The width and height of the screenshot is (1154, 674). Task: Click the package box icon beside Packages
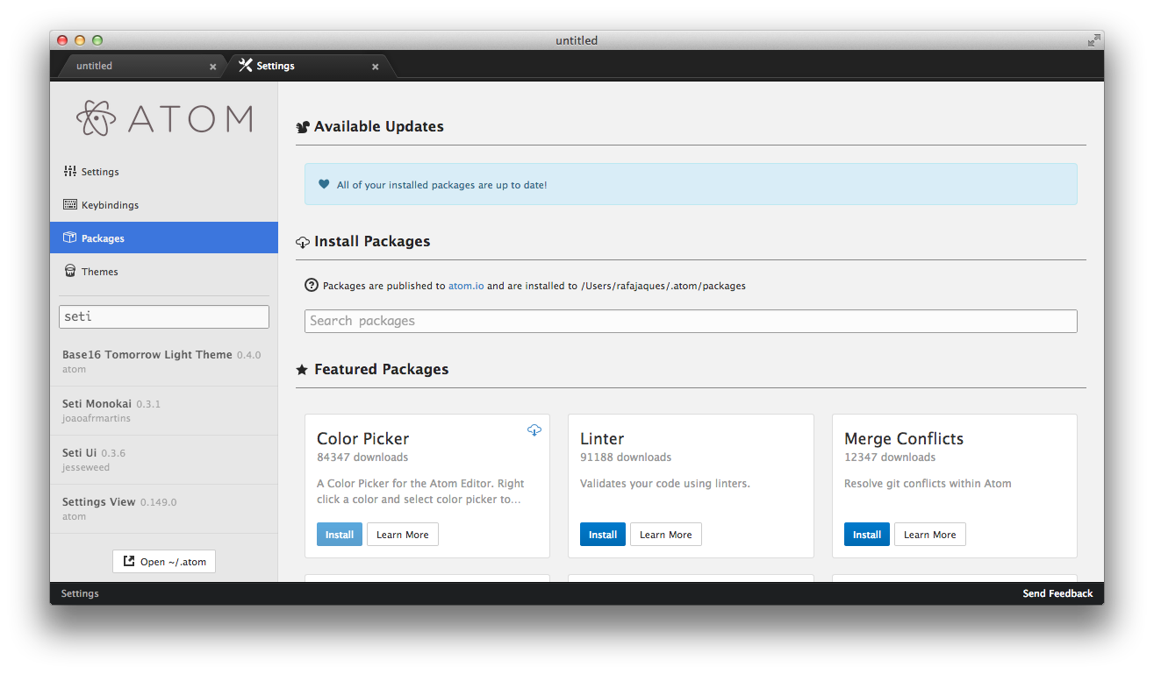coord(70,238)
